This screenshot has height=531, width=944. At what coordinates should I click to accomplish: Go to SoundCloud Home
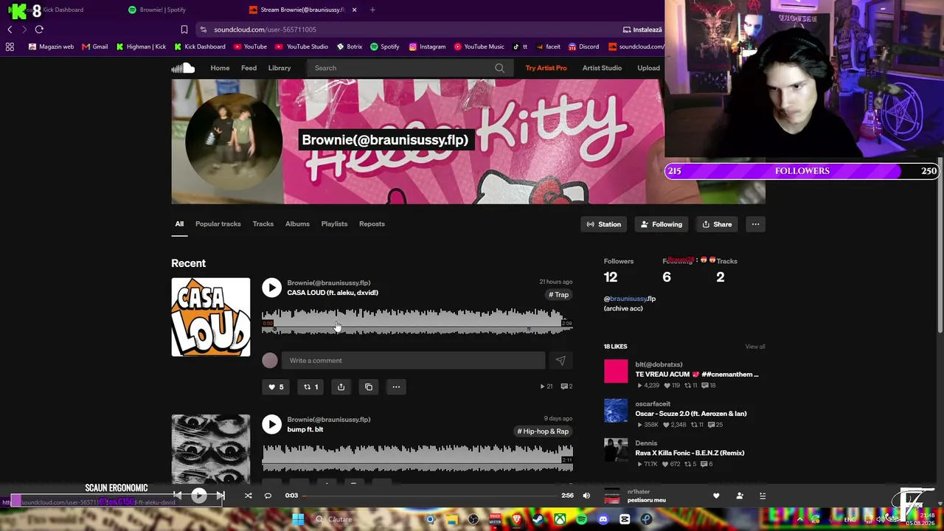coord(220,68)
